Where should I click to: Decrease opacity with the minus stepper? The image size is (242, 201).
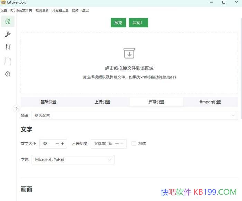117,144
